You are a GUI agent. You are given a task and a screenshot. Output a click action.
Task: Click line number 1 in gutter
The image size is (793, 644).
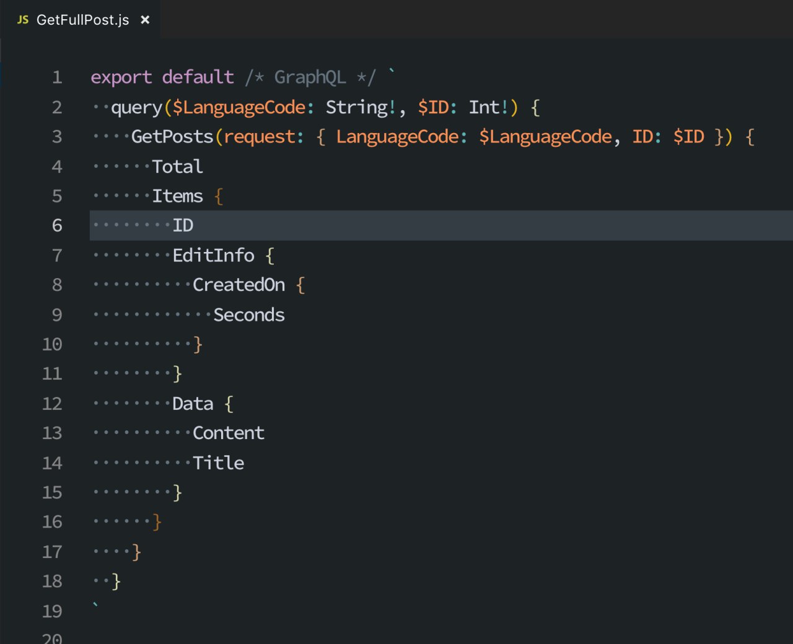pyautogui.click(x=57, y=77)
